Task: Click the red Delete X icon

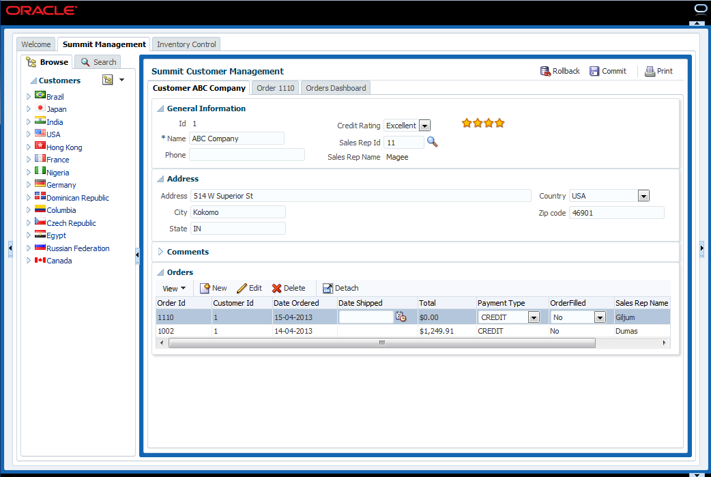Action: coord(276,289)
